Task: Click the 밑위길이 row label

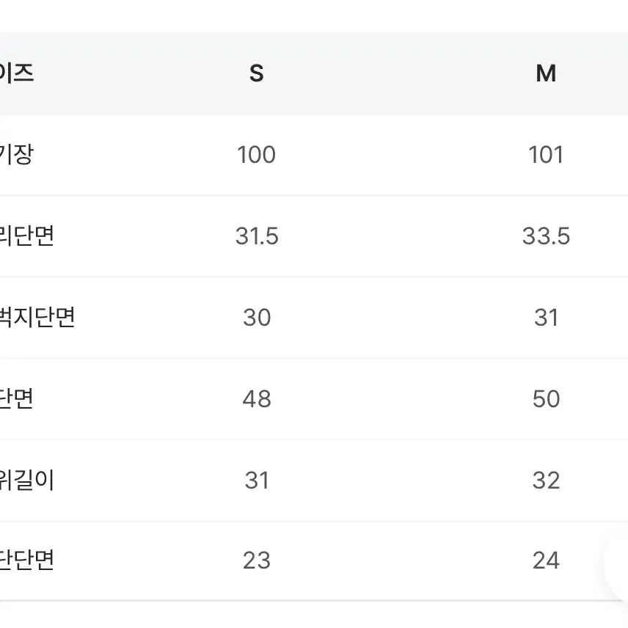Action: coord(26,481)
